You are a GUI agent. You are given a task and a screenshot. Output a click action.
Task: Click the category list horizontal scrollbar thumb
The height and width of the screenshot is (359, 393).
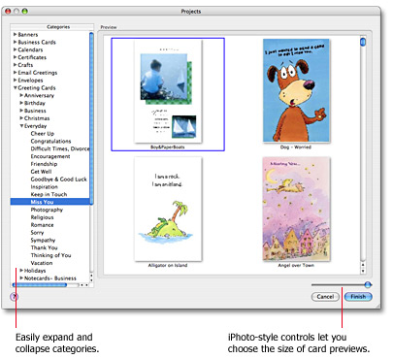pyautogui.click(x=40, y=285)
